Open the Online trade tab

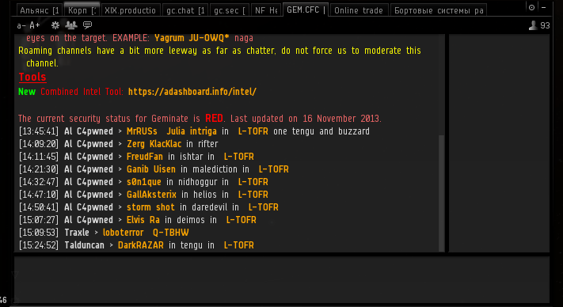[x=359, y=10]
